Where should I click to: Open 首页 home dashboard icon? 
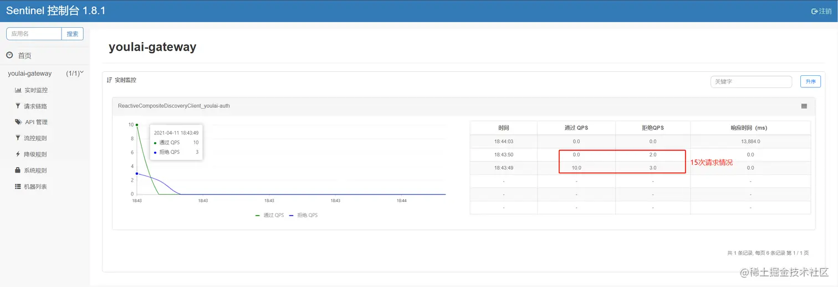[x=9, y=55]
